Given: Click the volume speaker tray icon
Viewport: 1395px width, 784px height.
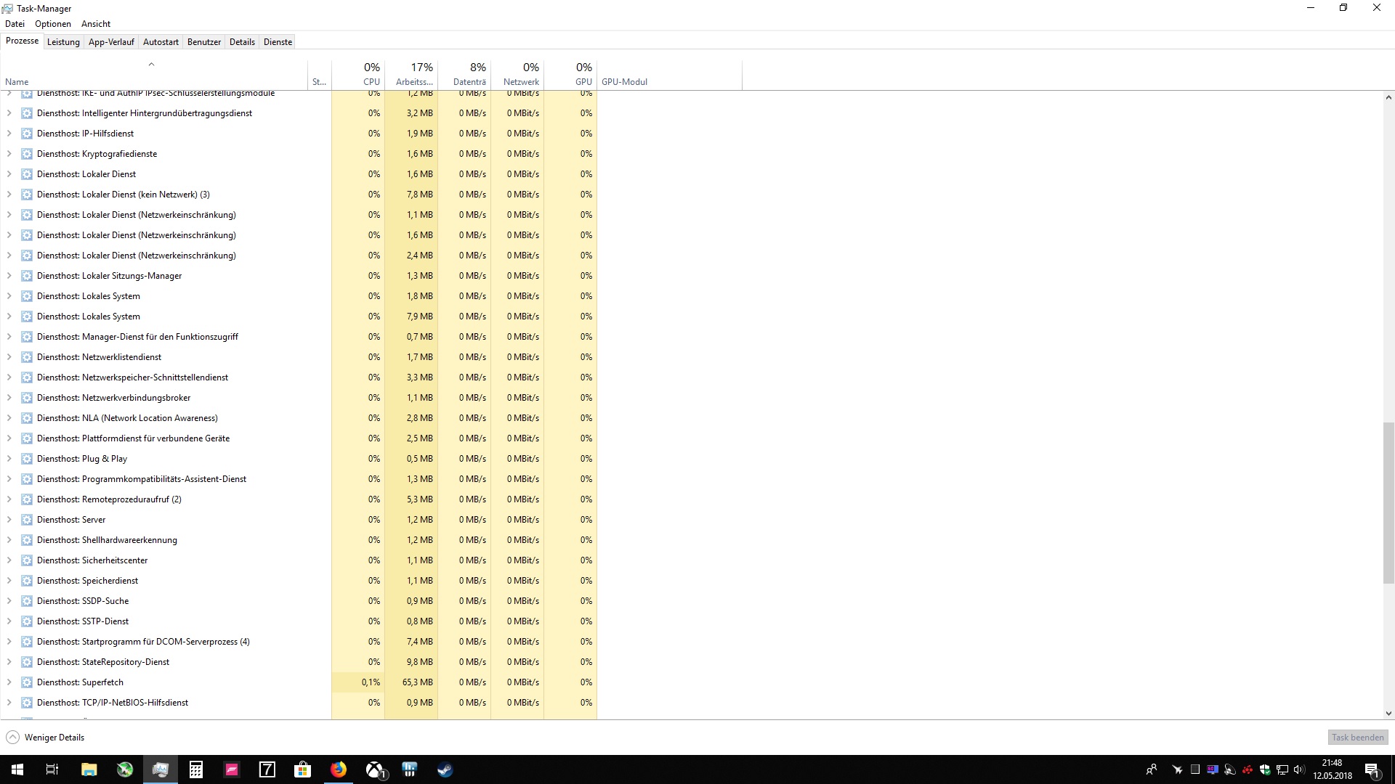Looking at the screenshot, I should [1299, 769].
